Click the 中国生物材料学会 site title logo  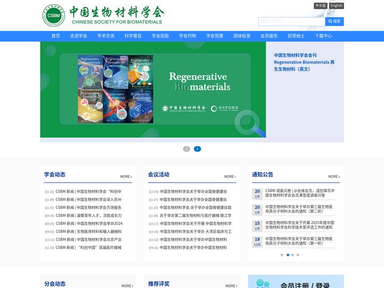[x=117, y=15]
